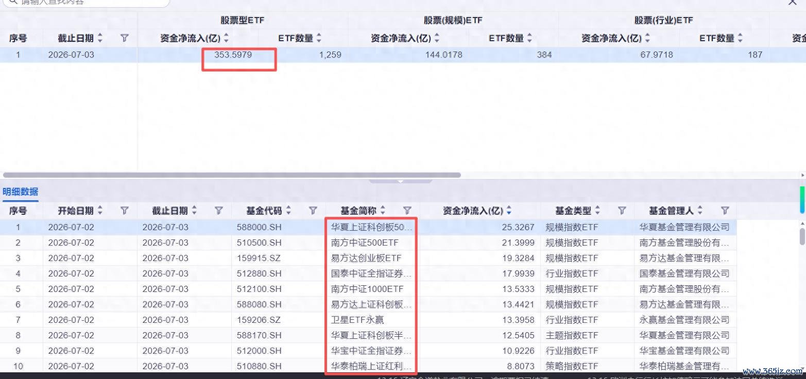Click the 384 ETF count cell
The height and width of the screenshot is (379, 806).
point(544,55)
